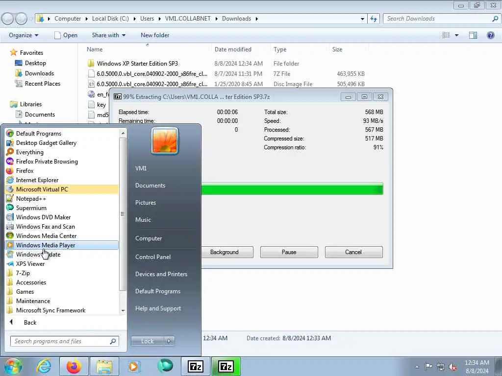The image size is (502, 376).
Task: Open Control Panel from the Start menu
Action: click(153, 257)
